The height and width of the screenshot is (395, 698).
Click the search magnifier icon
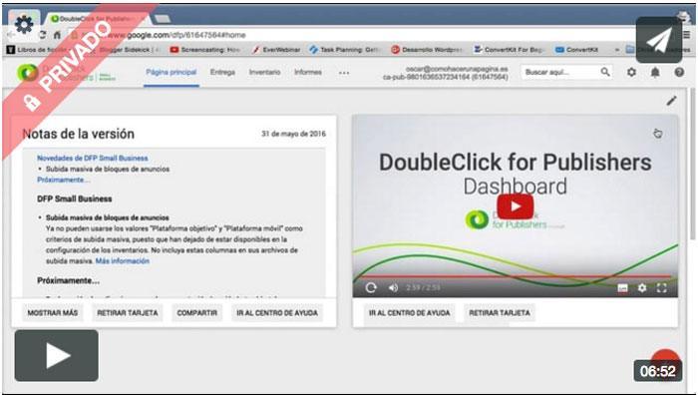(605, 72)
